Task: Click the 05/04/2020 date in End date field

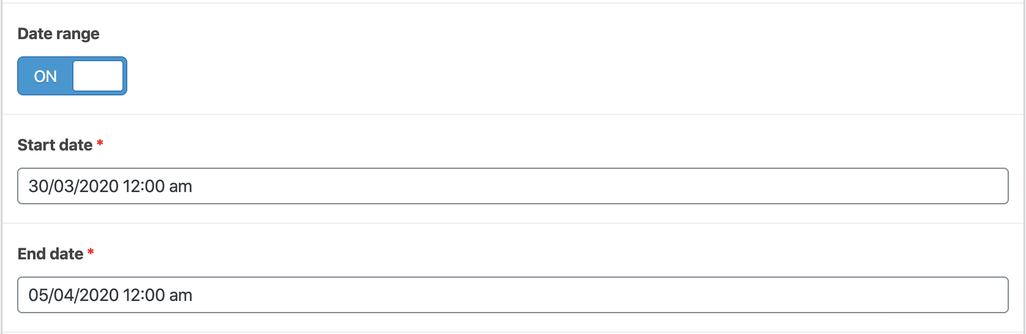Action: tap(73, 295)
